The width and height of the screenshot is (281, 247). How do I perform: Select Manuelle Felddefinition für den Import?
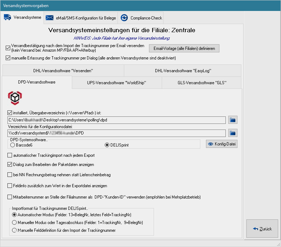(x=15, y=230)
